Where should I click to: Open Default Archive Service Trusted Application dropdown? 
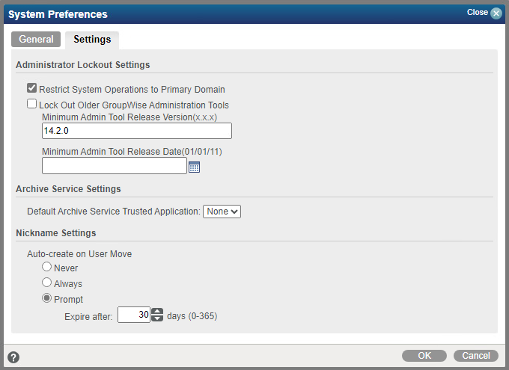coord(222,212)
